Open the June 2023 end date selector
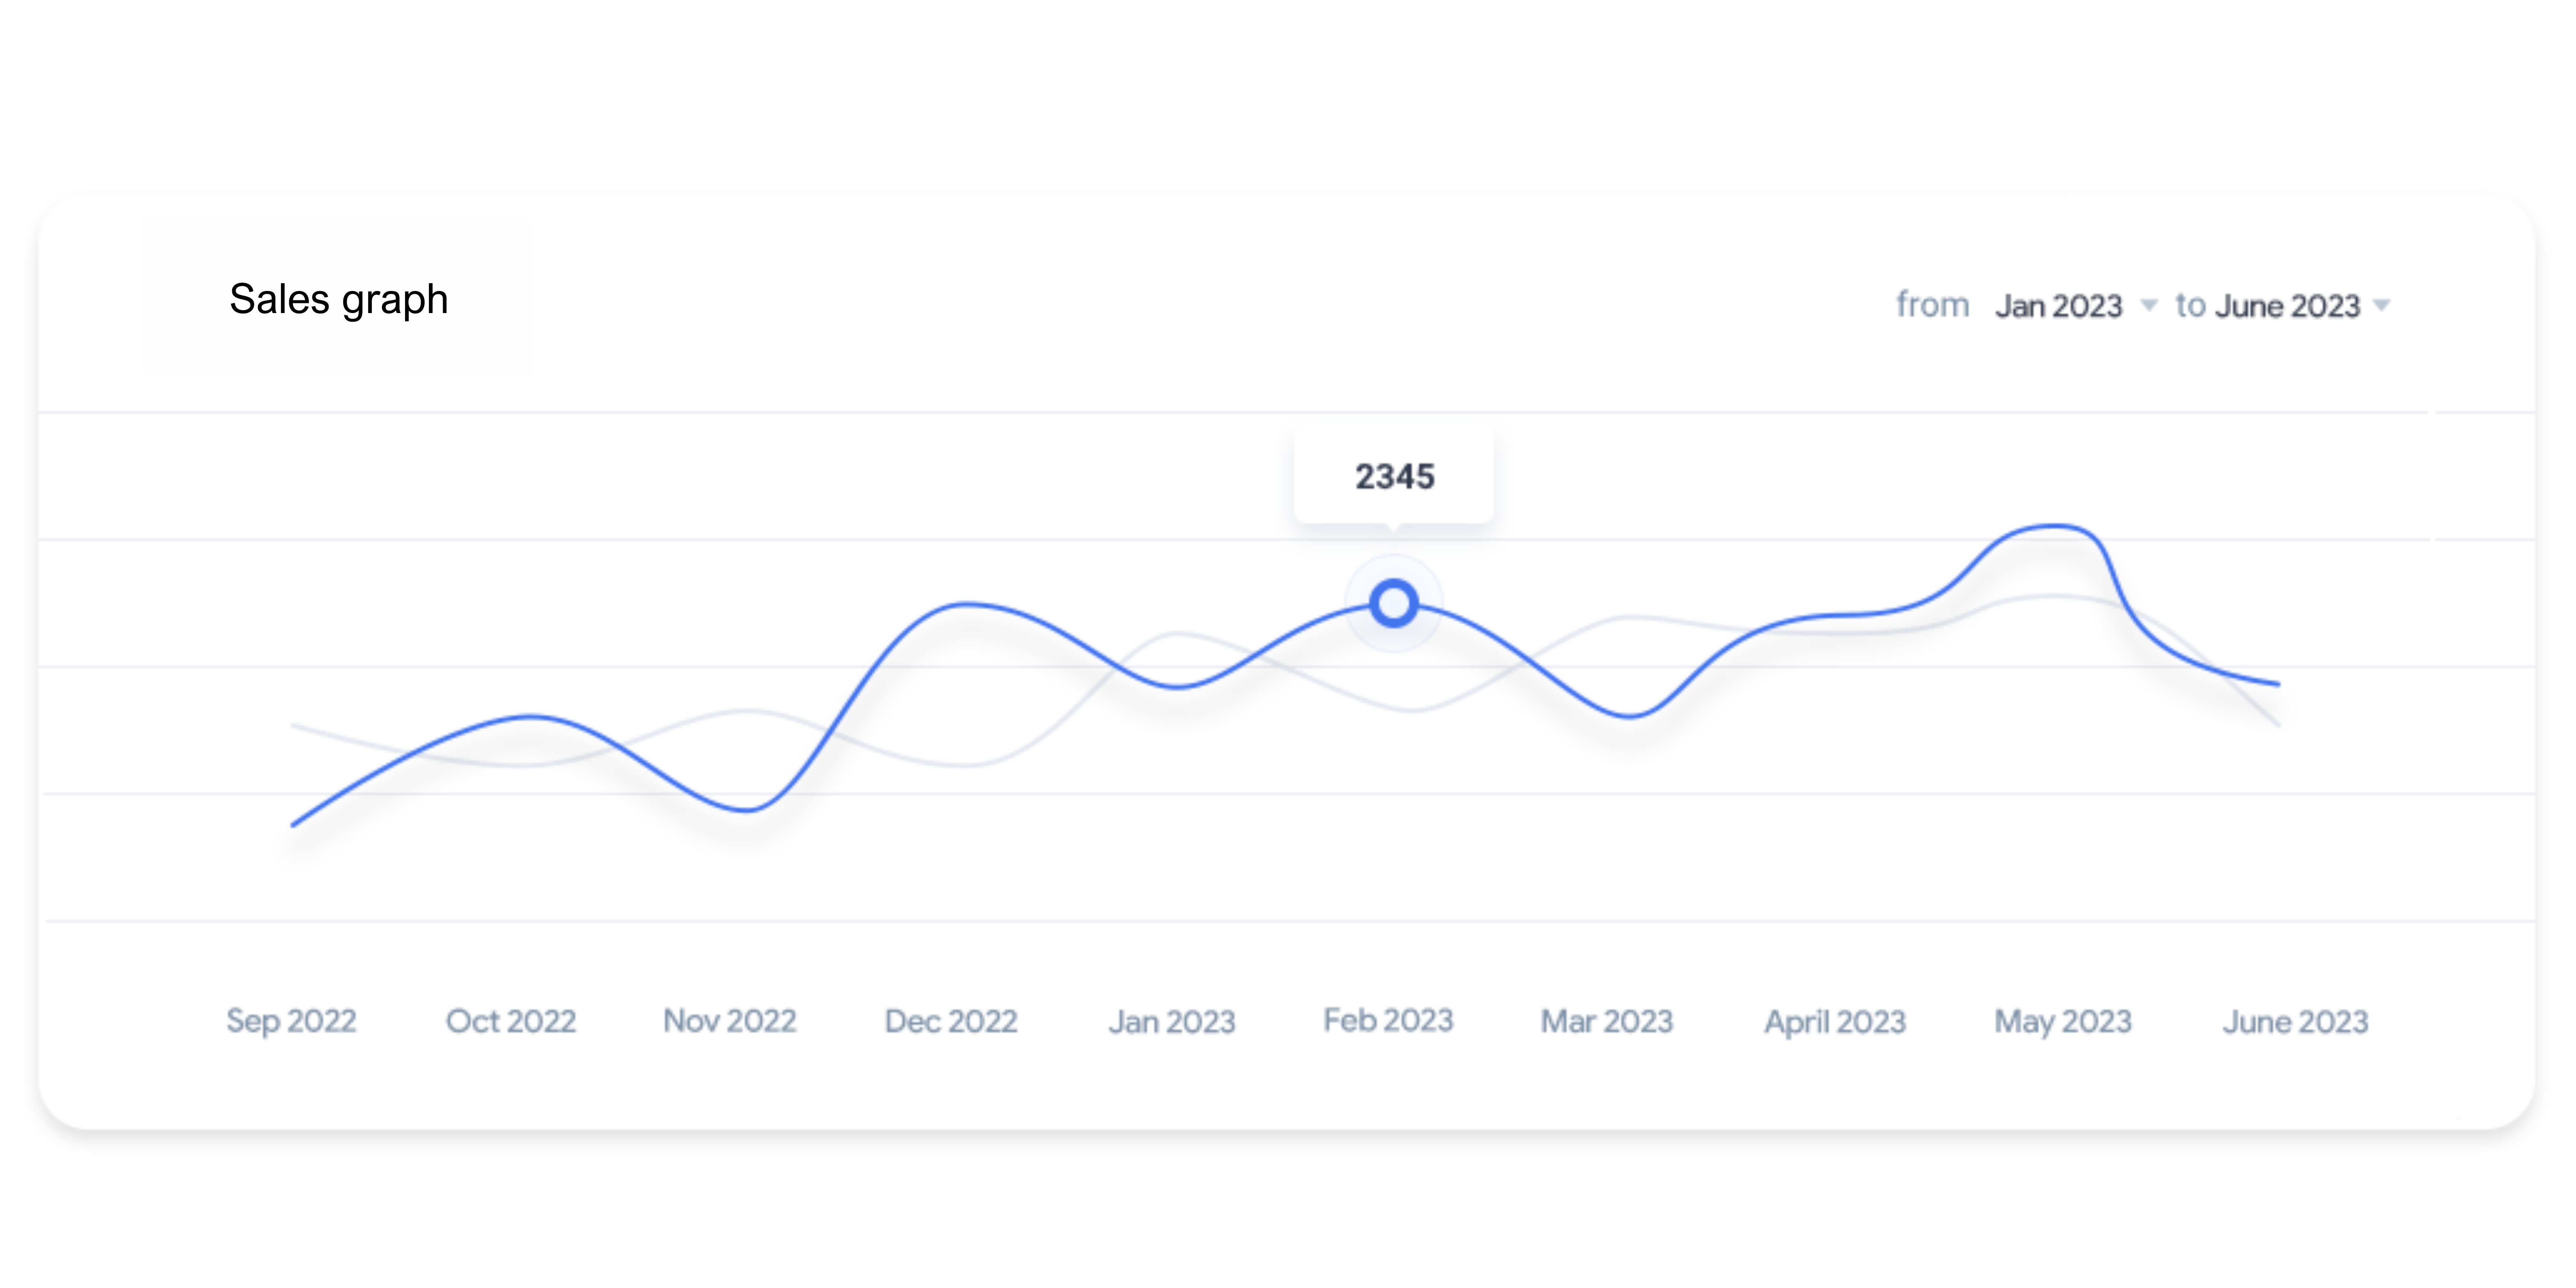 [2288, 305]
